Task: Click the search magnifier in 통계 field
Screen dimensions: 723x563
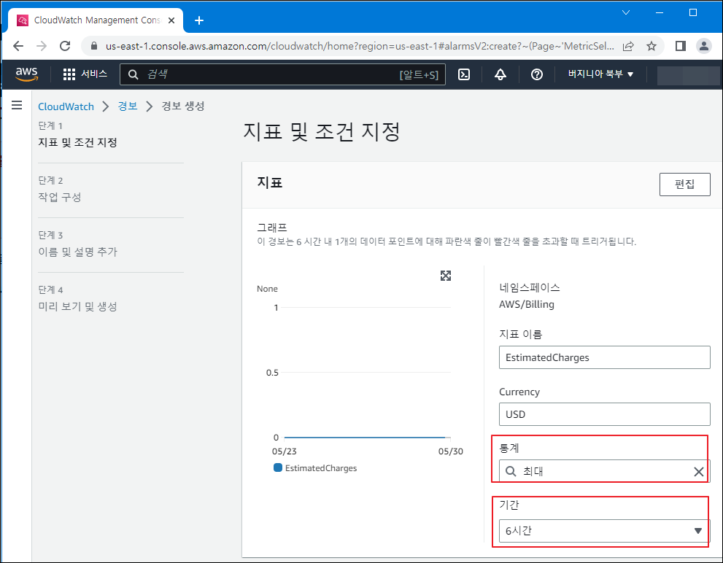Action: coord(511,471)
